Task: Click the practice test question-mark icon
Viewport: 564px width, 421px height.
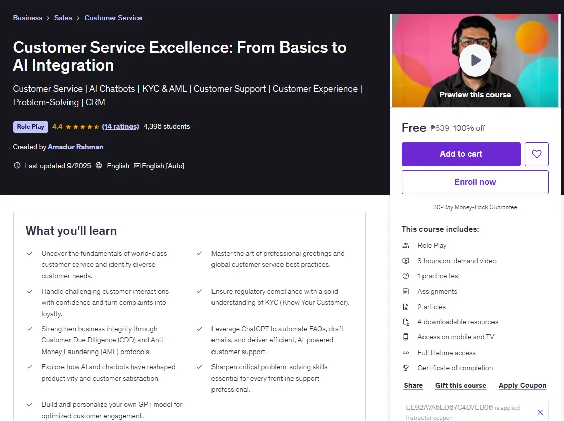Action: coord(406,276)
